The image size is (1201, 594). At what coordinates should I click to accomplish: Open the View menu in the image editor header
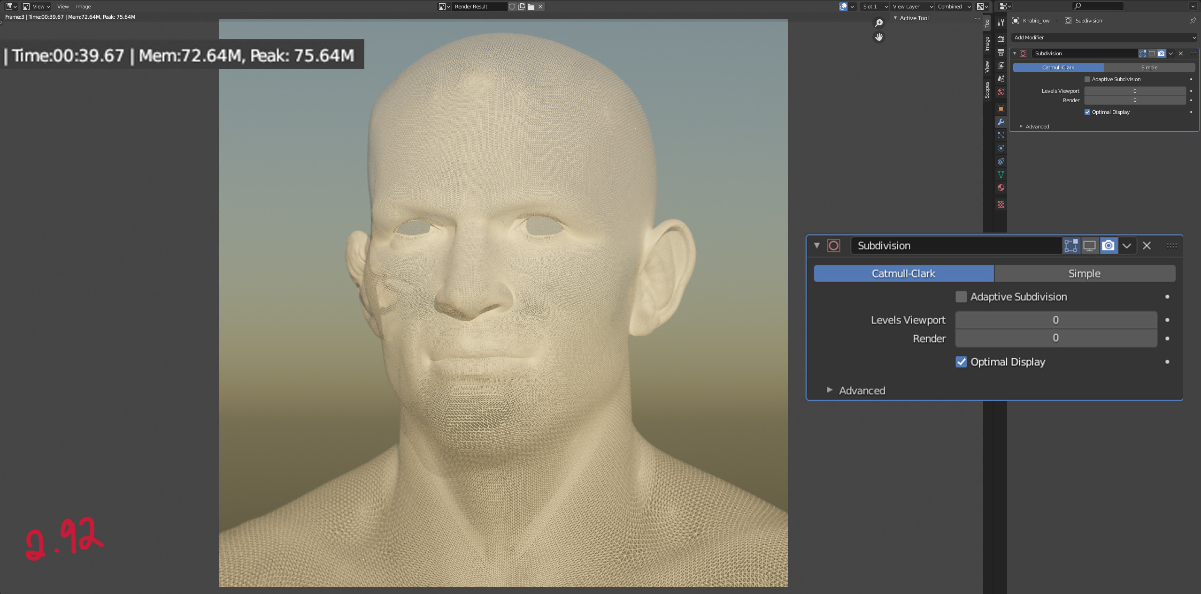63,7
